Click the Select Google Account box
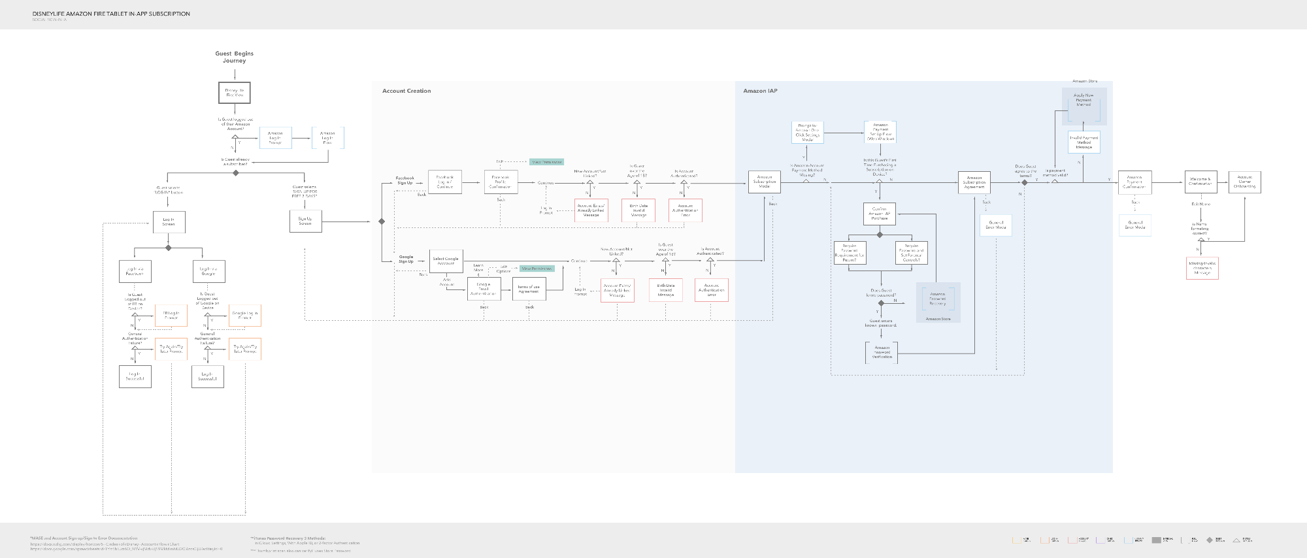The width and height of the screenshot is (1307, 558). (446, 261)
